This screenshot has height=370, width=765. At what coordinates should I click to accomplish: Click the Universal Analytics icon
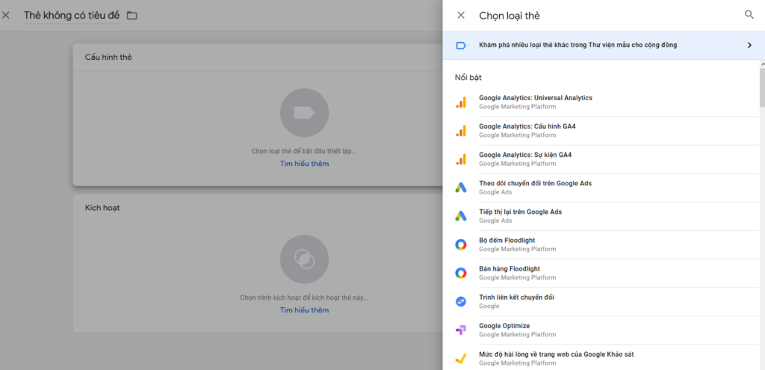point(461,102)
